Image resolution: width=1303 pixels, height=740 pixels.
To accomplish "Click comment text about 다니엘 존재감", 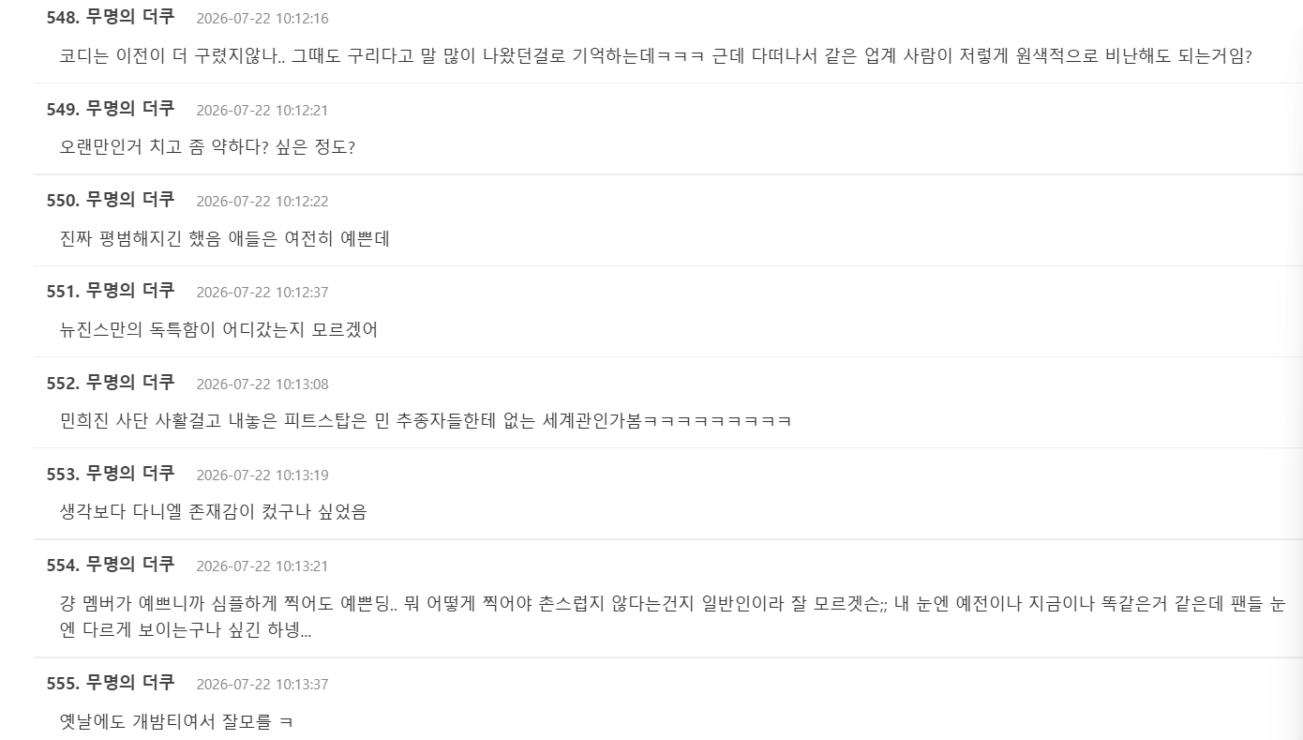I will [213, 511].
